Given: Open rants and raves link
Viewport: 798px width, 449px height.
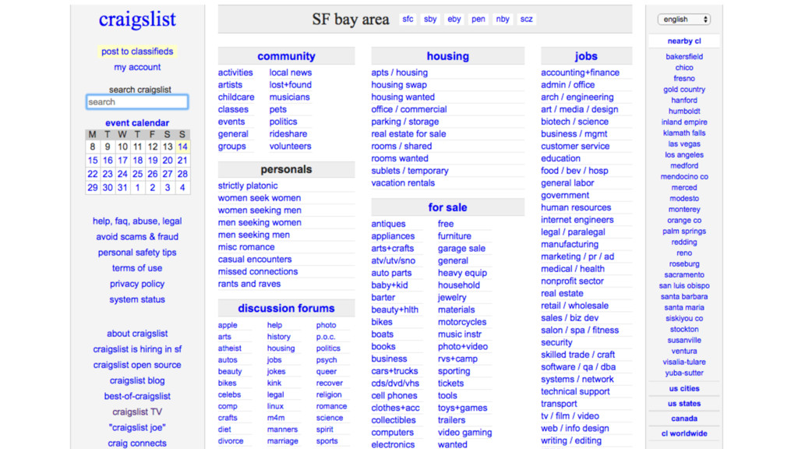Looking at the screenshot, I should (249, 284).
